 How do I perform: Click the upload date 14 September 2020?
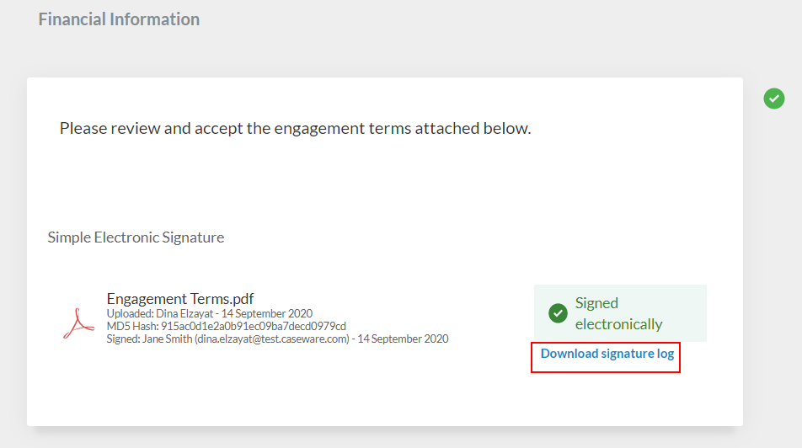click(x=267, y=313)
